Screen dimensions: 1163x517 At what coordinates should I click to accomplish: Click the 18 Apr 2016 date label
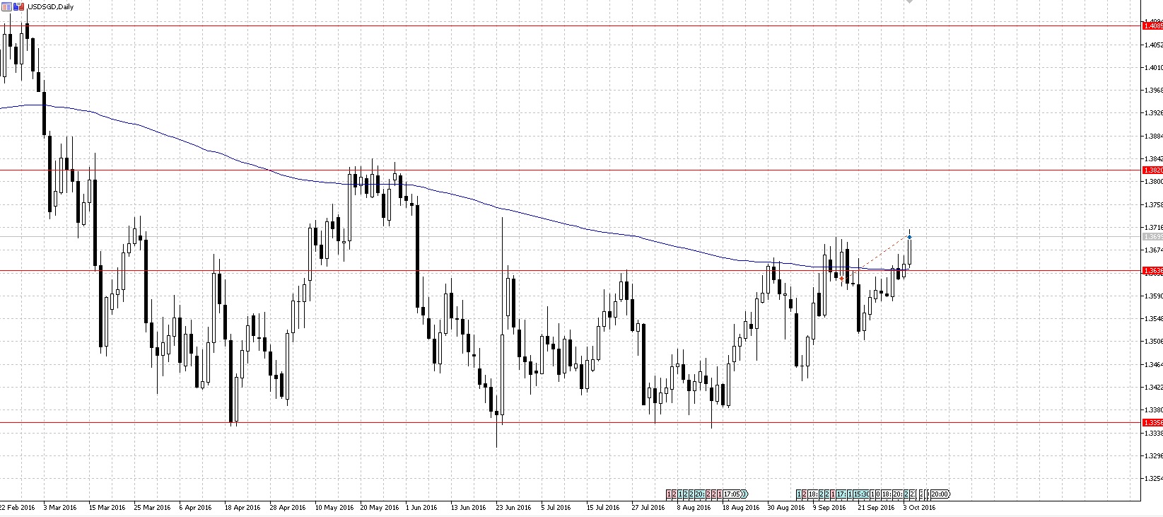(242, 507)
